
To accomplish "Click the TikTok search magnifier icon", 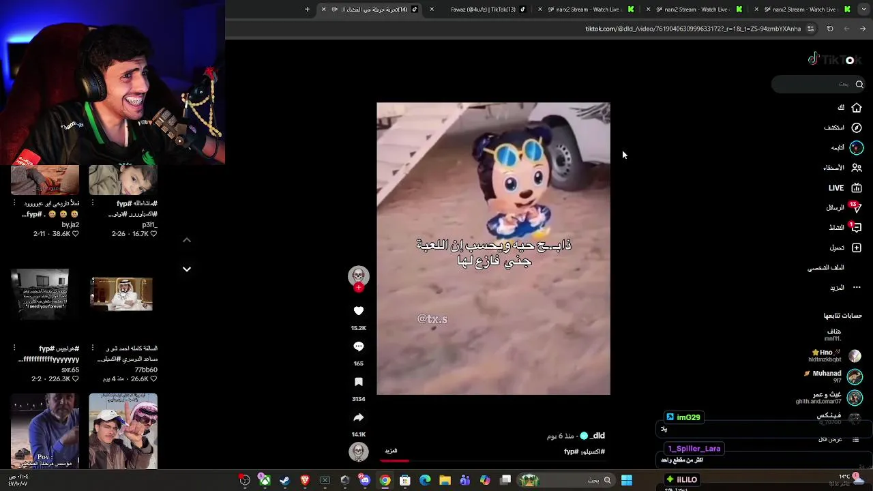I will point(859,85).
